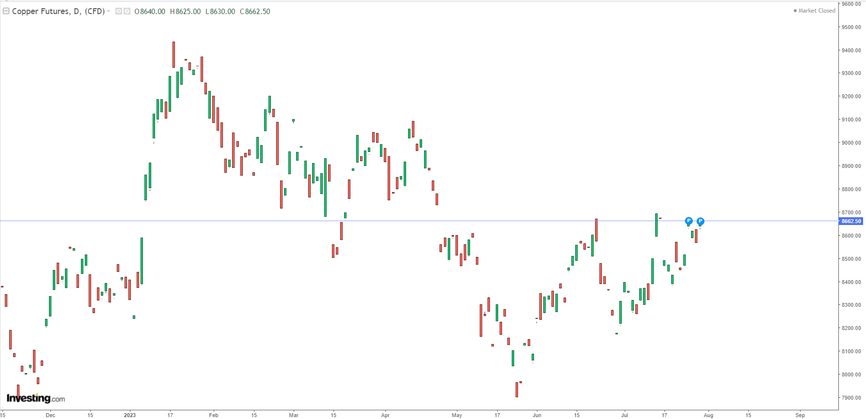
Task: Open the gear settings icon in legend
Action: (127, 11)
